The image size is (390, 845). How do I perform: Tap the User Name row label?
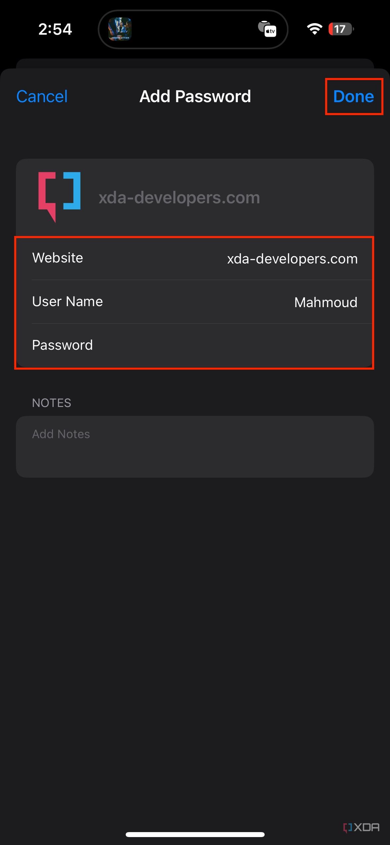[x=67, y=302]
